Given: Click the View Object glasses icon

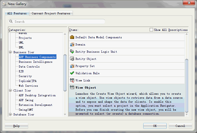Looking at the screenshot, I should pos(72,87).
